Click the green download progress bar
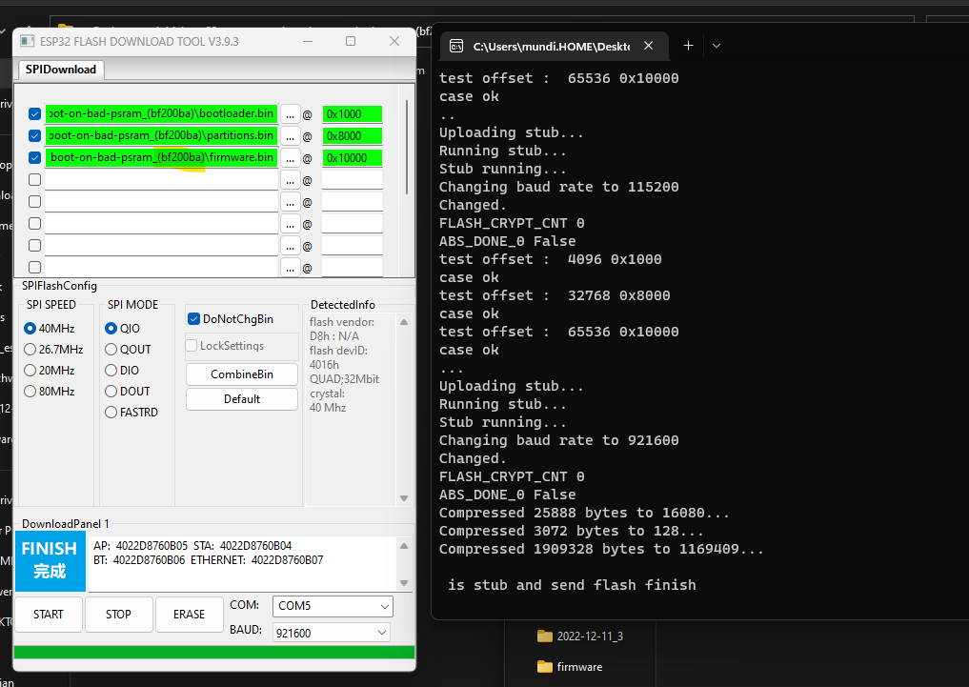Viewport: 969px width, 687px height. tap(214, 653)
